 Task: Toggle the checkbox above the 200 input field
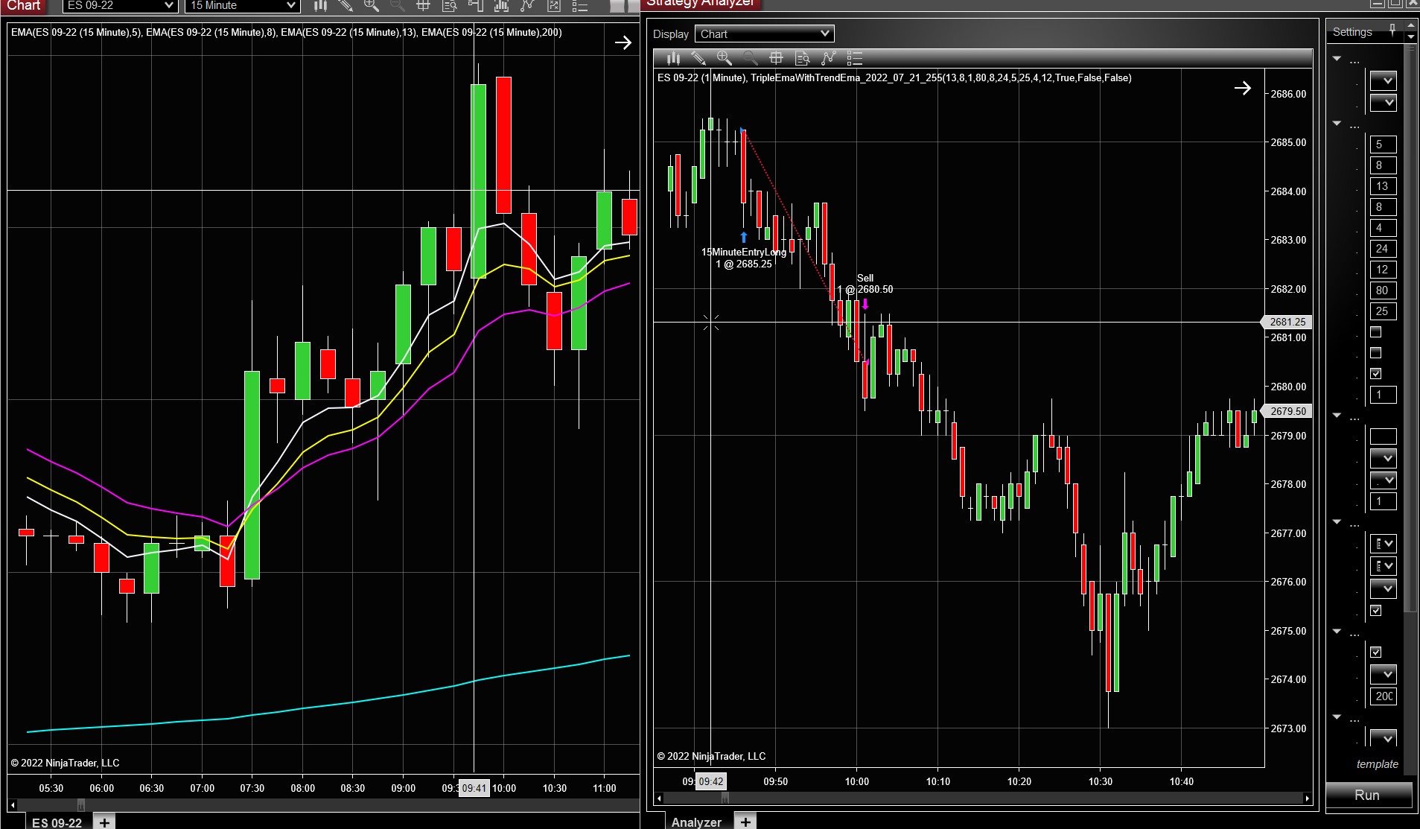tap(1375, 652)
